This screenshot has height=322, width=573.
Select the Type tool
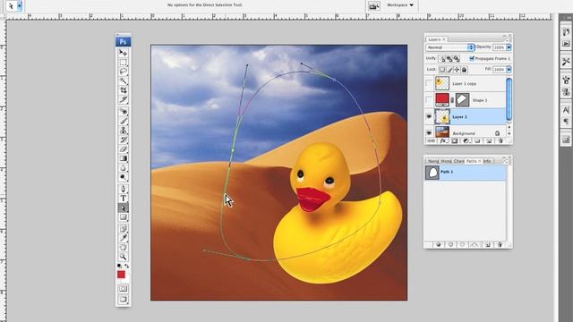click(124, 199)
